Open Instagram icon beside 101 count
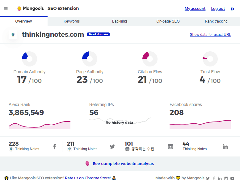240x184 pixels. pyautogui.click(x=171, y=147)
